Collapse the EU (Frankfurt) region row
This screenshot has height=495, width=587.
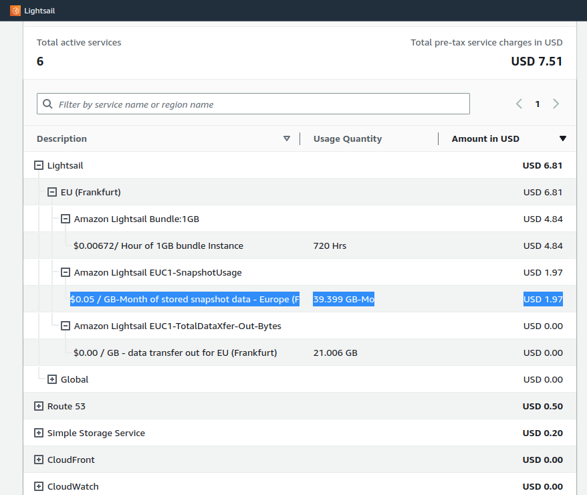(x=52, y=192)
